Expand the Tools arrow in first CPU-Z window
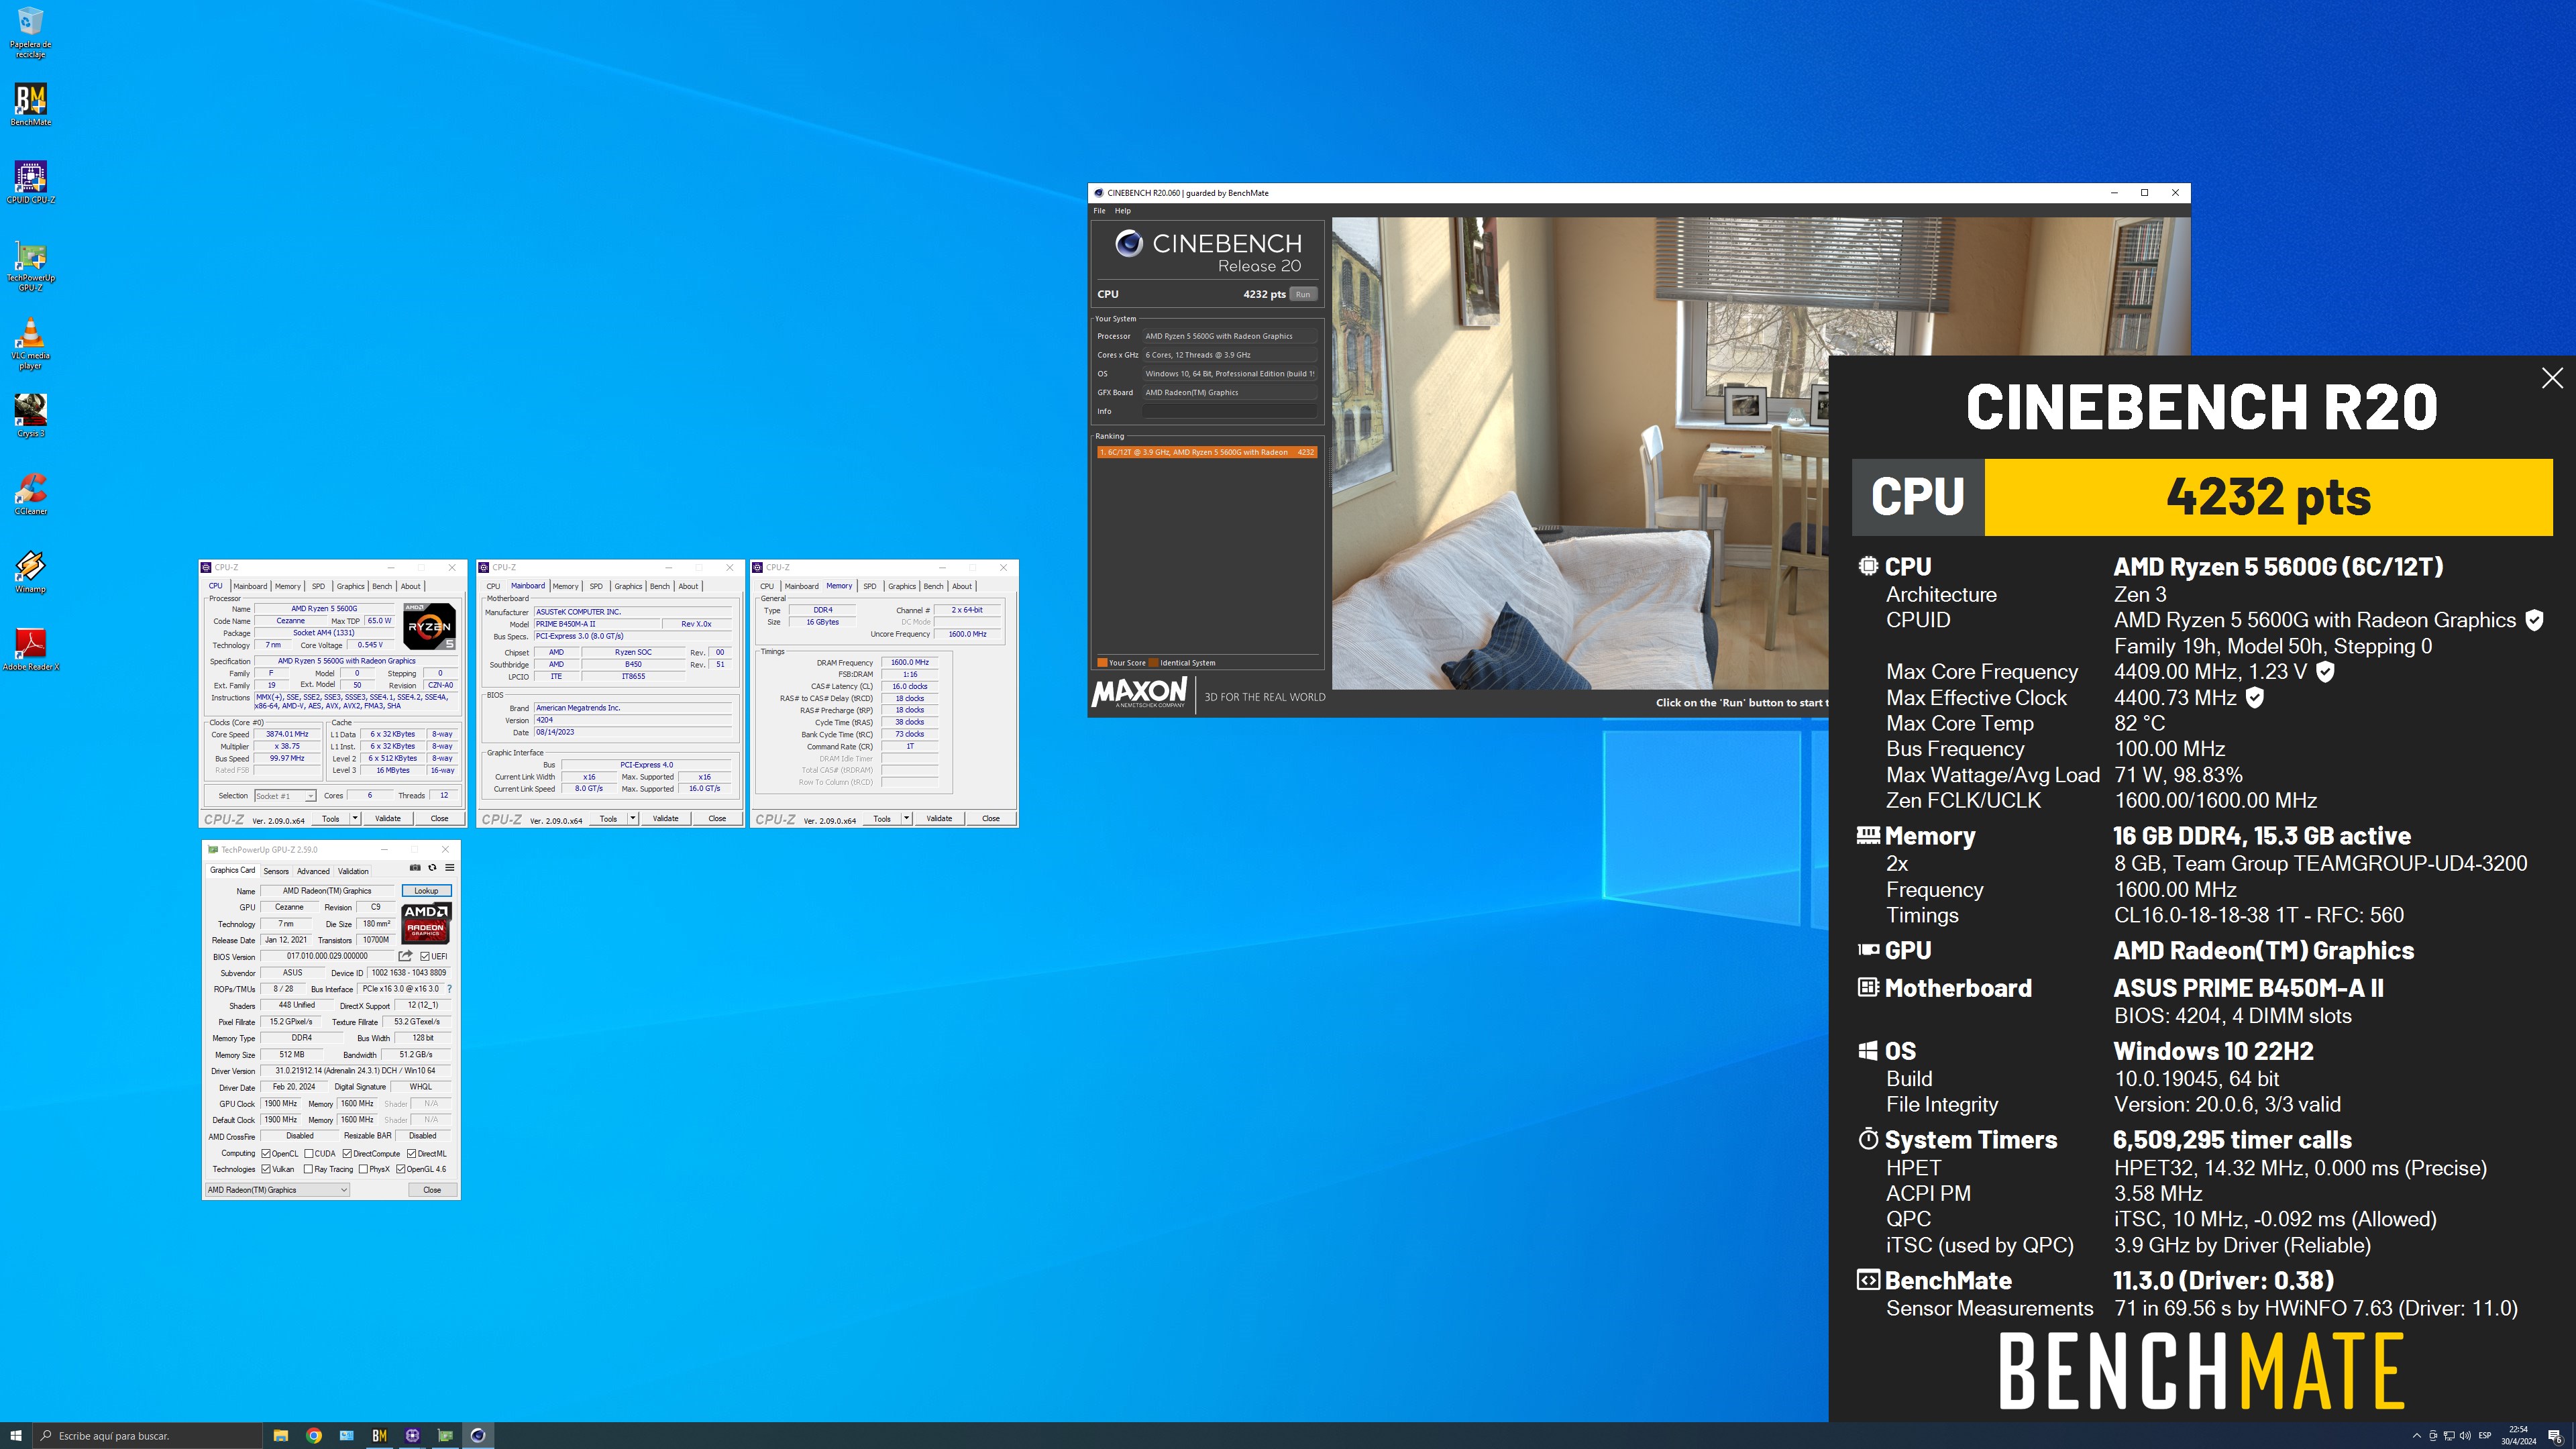The width and height of the screenshot is (2576, 1449). (355, 818)
